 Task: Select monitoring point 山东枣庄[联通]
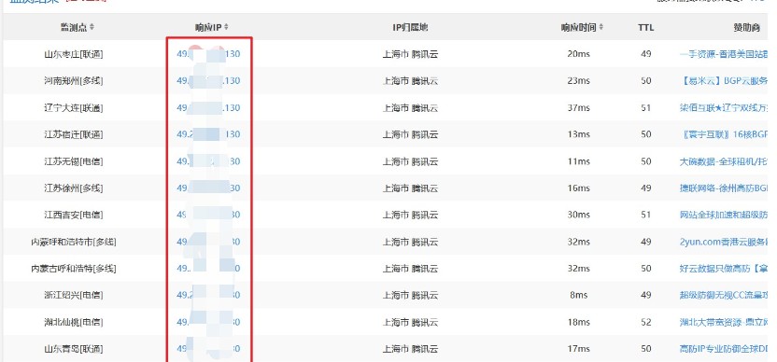point(74,54)
